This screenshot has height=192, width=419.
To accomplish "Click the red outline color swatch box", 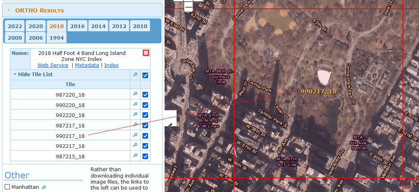I will (146, 53).
